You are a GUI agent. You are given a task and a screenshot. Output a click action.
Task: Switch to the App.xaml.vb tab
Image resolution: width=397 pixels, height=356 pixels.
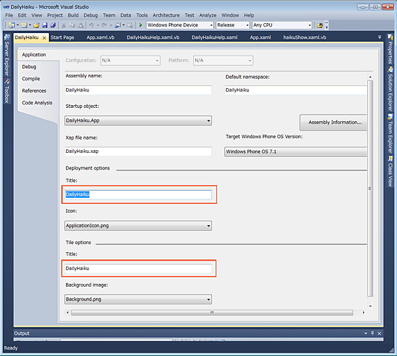(100, 38)
